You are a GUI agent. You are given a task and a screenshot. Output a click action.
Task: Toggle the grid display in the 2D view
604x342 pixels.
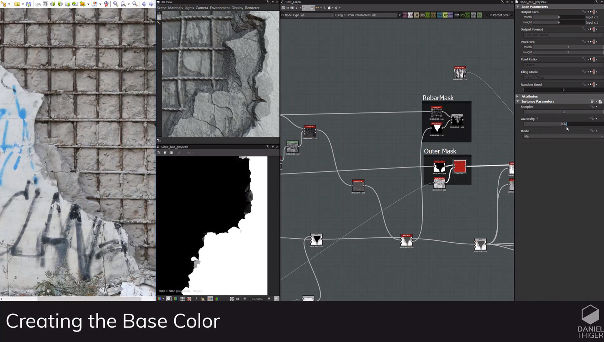pos(182,299)
